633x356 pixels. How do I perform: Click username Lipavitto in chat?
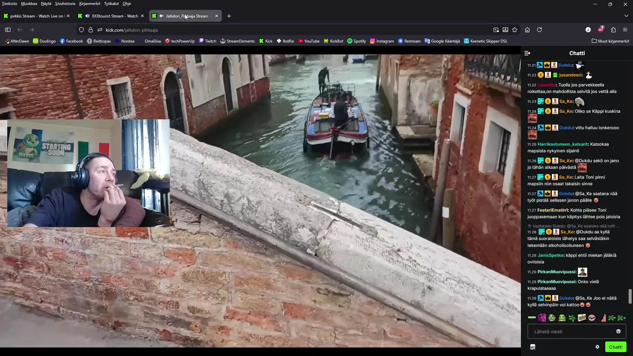click(x=546, y=85)
